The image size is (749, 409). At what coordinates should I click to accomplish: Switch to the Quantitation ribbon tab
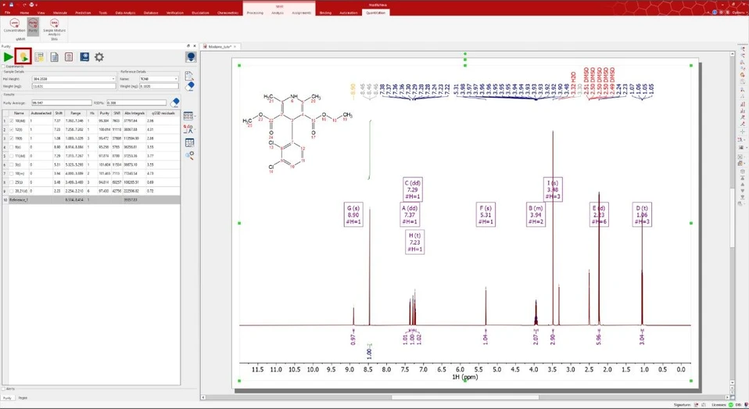375,13
